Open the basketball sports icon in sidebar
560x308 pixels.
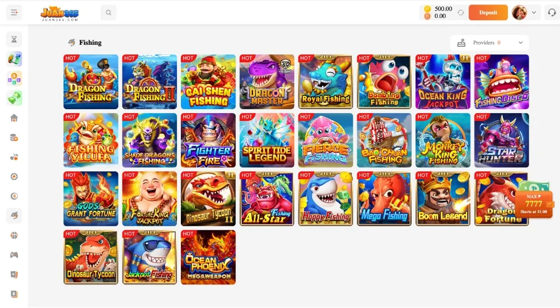(14, 235)
